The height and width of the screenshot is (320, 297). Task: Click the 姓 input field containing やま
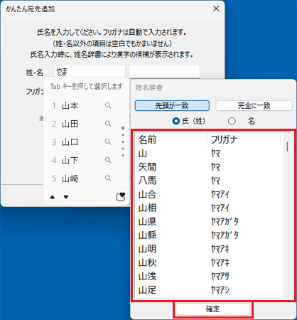point(90,72)
